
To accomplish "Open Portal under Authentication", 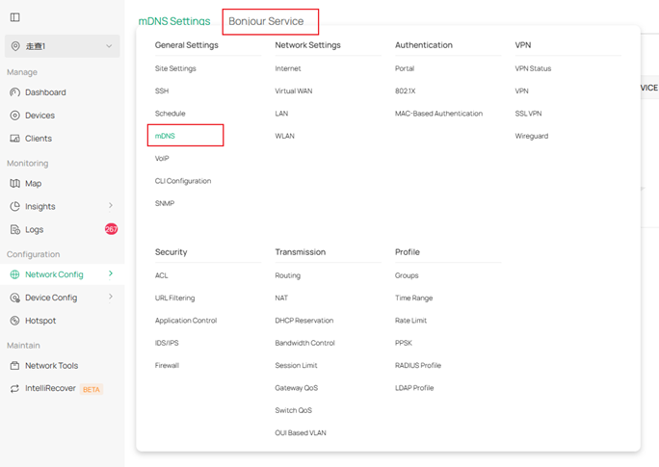I will [x=405, y=68].
